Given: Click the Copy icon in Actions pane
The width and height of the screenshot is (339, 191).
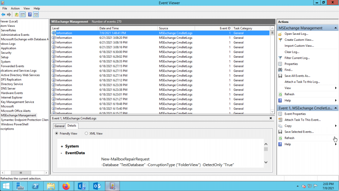Looking at the screenshot, I should pyautogui.click(x=280, y=126).
